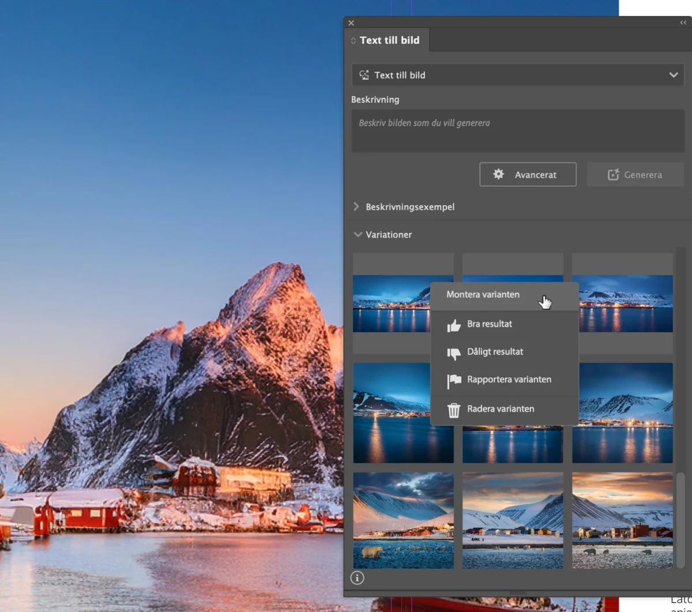This screenshot has width=692, height=612.
Task: Click the tab expand arrows icon
Action: pos(353,41)
